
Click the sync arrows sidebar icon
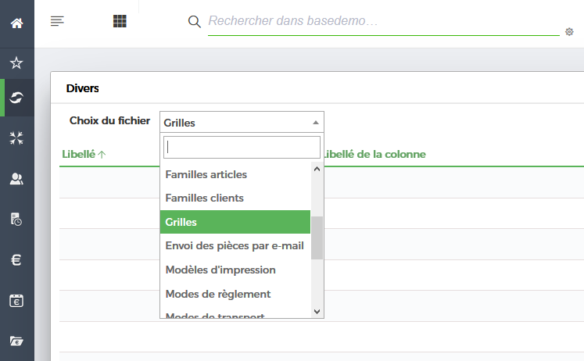(x=16, y=98)
